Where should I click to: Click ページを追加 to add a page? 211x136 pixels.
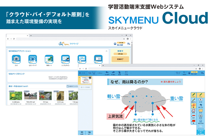85,87
